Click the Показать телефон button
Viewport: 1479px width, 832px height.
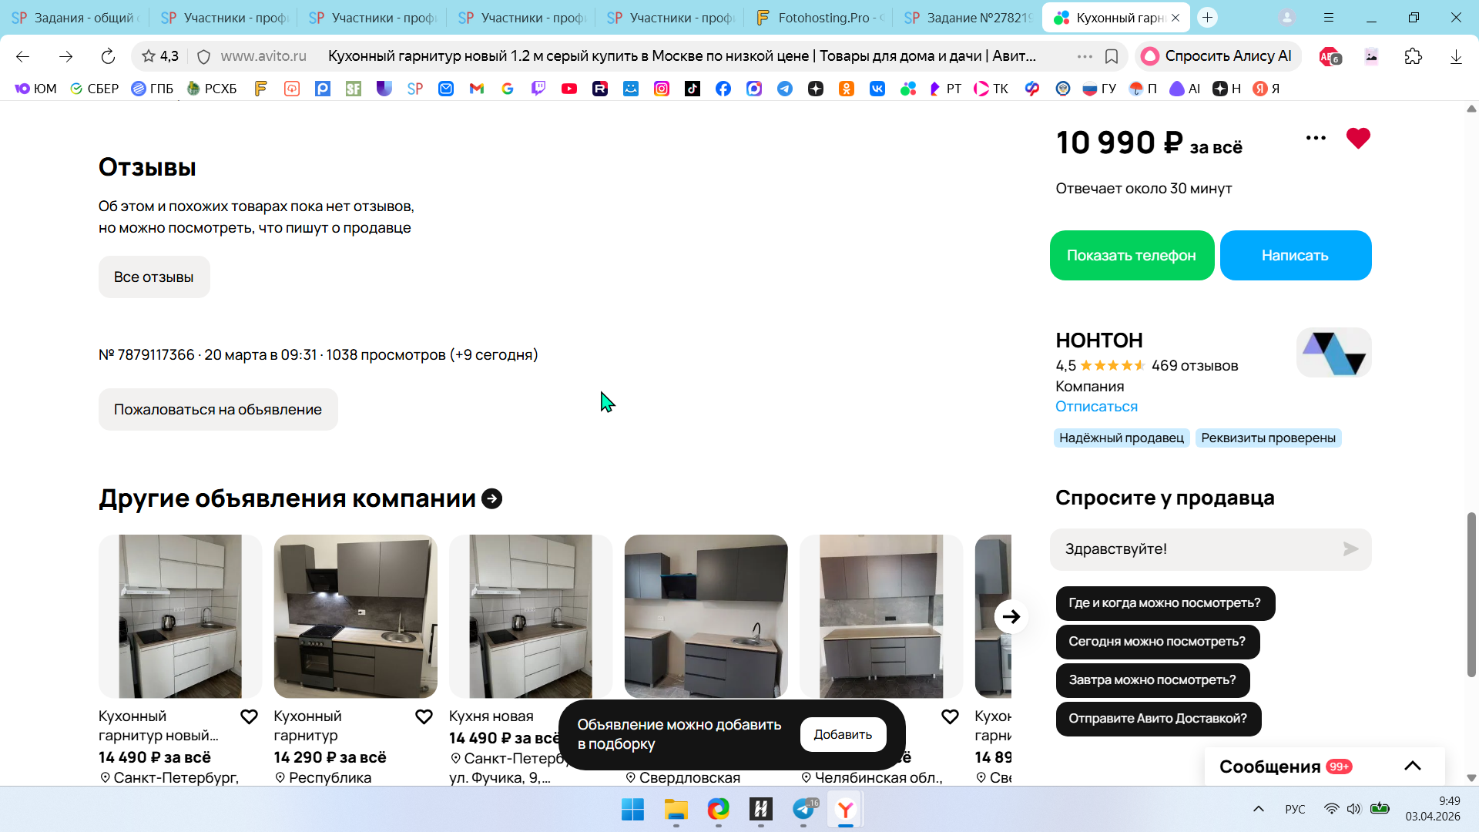click(1132, 255)
